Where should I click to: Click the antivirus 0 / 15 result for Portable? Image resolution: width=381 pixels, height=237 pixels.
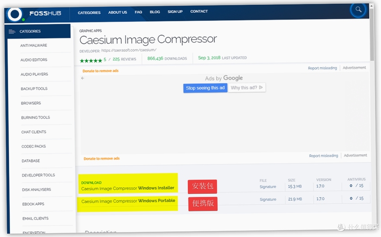357,198
